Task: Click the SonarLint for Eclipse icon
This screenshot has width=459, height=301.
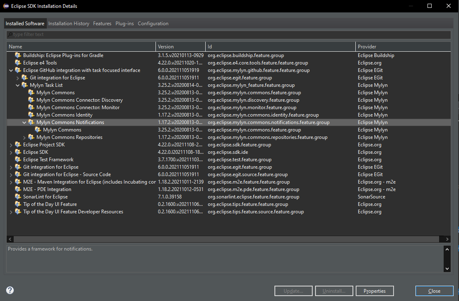Action: point(18,197)
